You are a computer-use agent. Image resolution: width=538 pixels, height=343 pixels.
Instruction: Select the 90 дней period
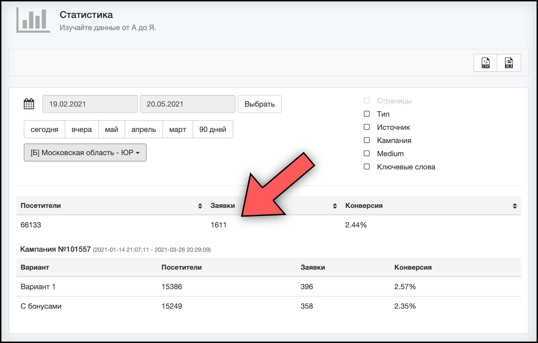(x=213, y=129)
